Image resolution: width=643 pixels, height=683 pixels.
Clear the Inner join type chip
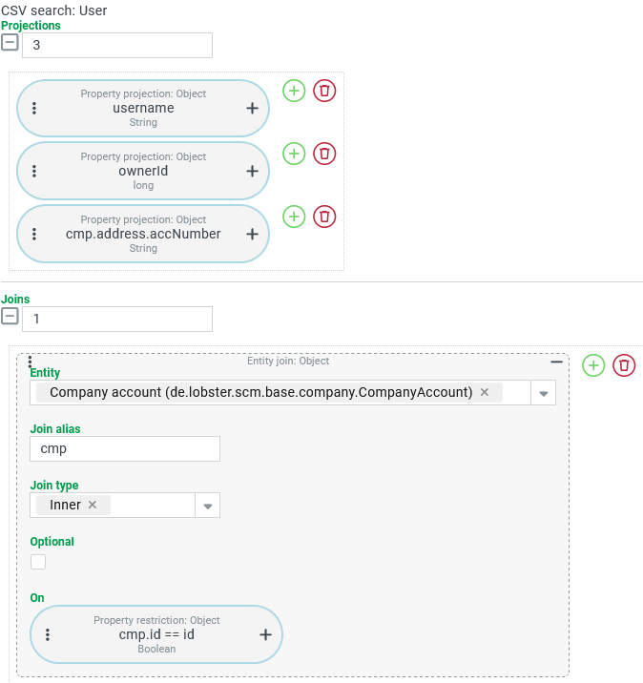click(x=93, y=505)
